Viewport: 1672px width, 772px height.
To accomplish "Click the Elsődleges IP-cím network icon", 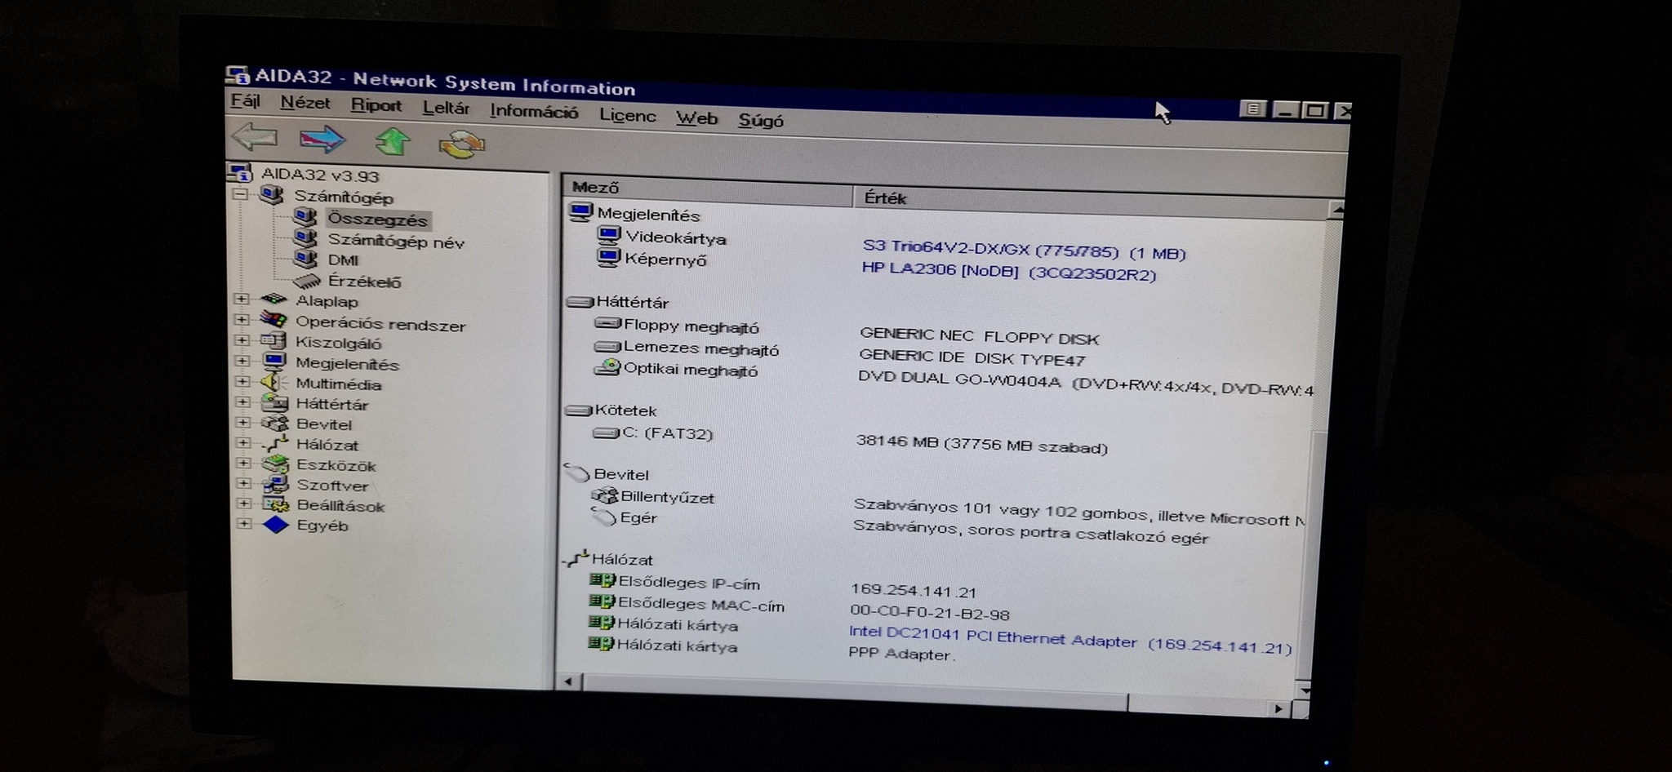I will pos(602,580).
